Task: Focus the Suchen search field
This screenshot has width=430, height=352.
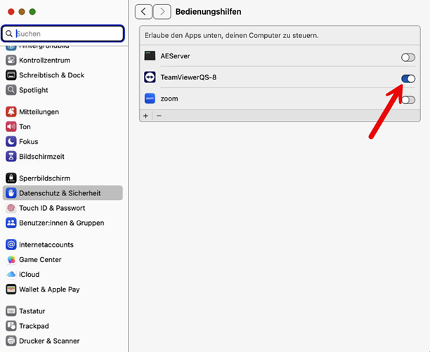Action: point(68,33)
